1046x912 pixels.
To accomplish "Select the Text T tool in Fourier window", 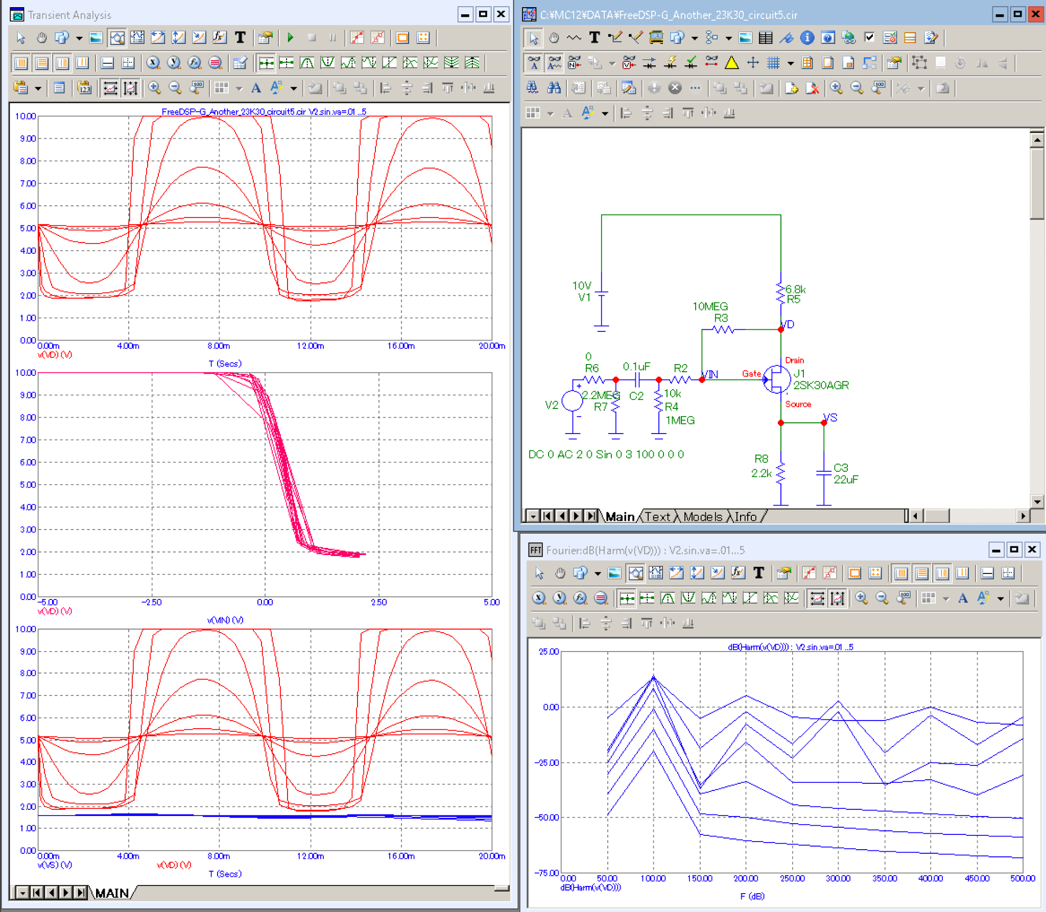I will coord(759,573).
